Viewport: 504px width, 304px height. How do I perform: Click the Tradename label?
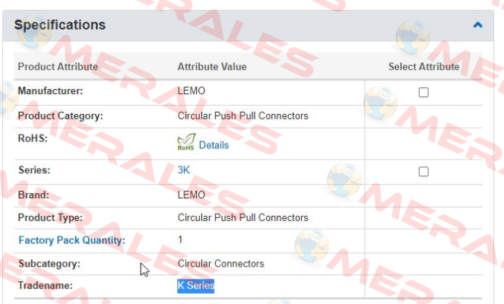(x=46, y=285)
